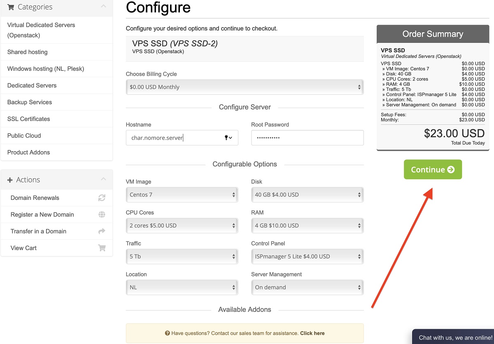Image resolution: width=494 pixels, height=344 pixels.
Task: Open the VM Image Centos 7 dropdown
Action: pyautogui.click(x=182, y=195)
